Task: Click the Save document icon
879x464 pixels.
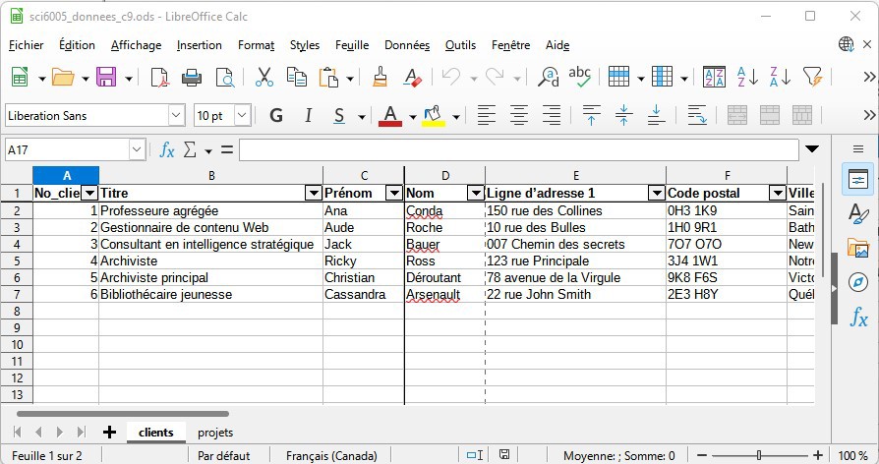Action: tap(104, 77)
